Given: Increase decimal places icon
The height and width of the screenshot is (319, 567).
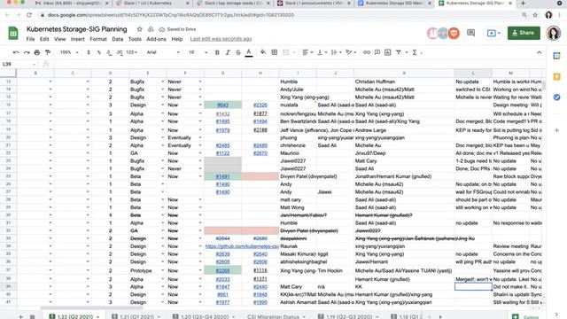Looking at the screenshot, I should pos(120,52).
